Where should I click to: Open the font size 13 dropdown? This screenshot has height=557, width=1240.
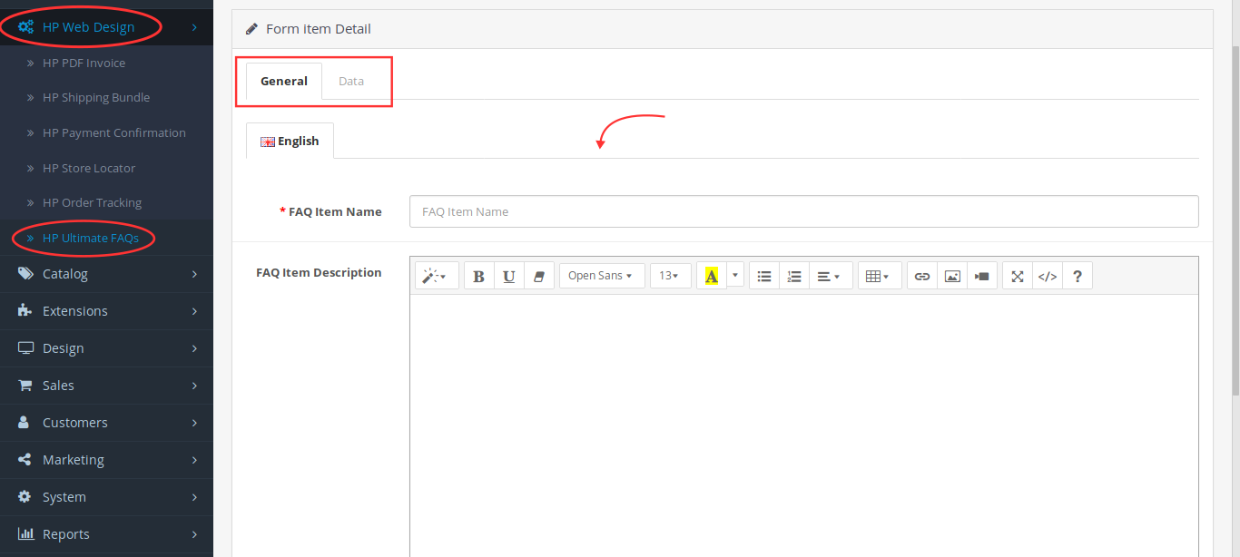click(x=670, y=276)
